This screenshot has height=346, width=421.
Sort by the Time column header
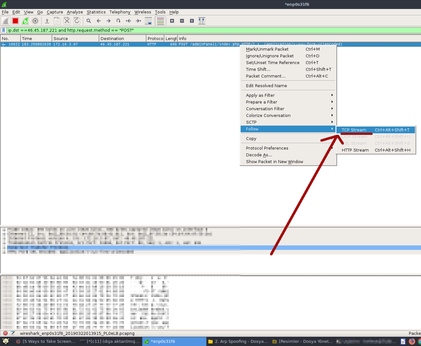tap(36, 38)
